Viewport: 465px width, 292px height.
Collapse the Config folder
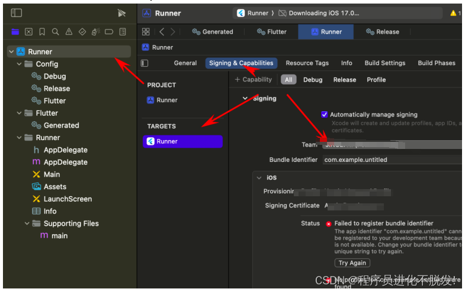point(19,64)
